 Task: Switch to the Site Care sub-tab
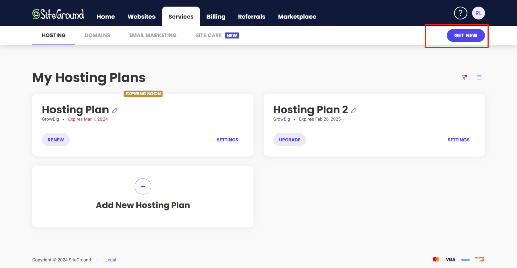(209, 35)
